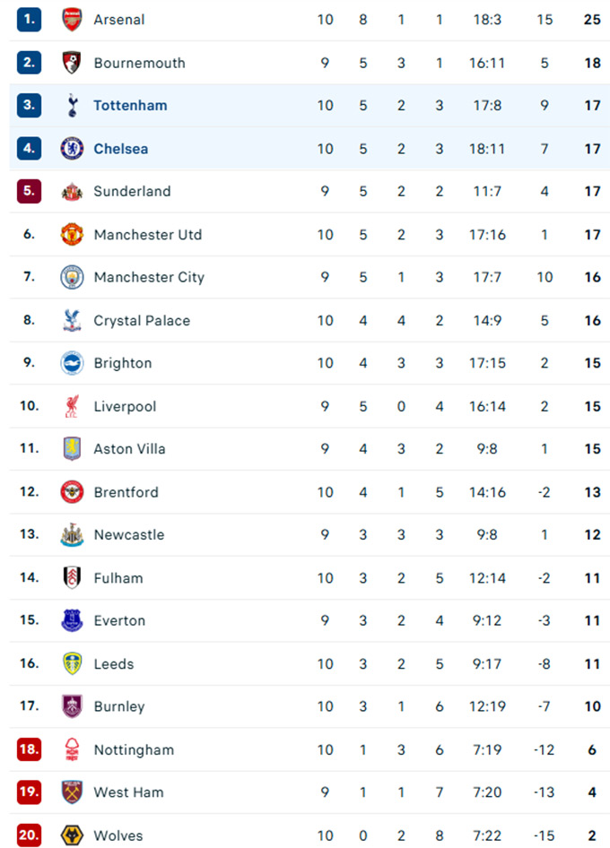The height and width of the screenshot is (848, 610).
Task: Open the Nottingham team link
Action: coord(134,749)
